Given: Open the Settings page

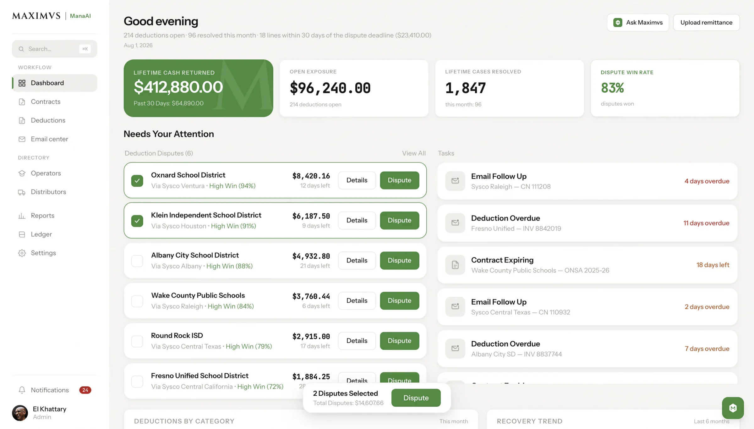Looking at the screenshot, I should tap(55, 253).
